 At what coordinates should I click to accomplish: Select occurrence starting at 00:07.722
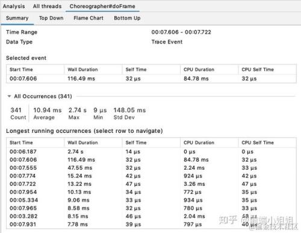[151, 184]
